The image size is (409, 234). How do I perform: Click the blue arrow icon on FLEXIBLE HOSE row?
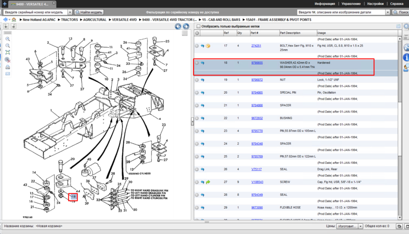(x=202, y=208)
